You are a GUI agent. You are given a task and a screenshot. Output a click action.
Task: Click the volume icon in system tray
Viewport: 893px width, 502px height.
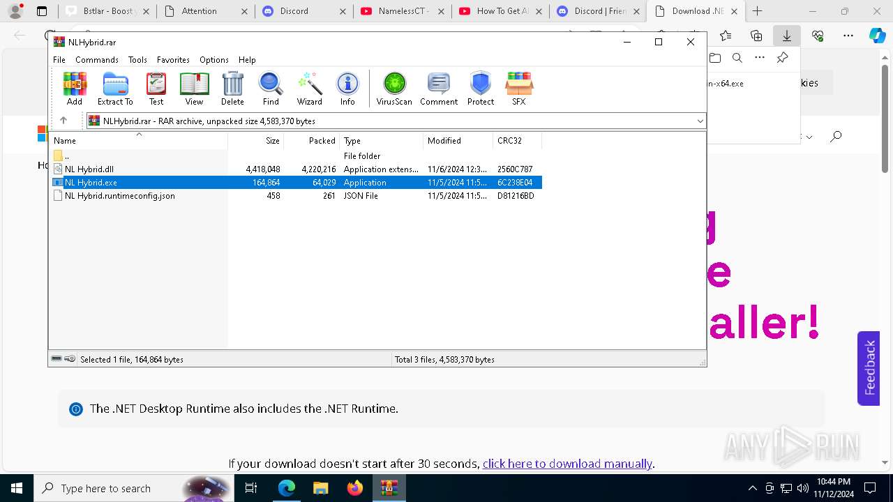pyautogui.click(x=802, y=488)
